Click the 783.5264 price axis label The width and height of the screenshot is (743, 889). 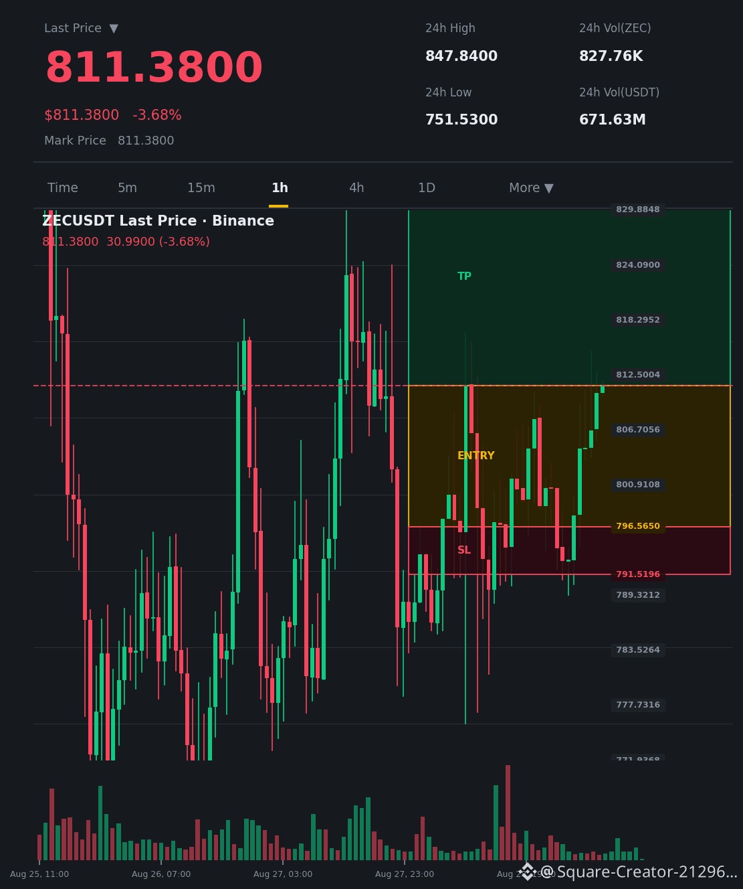[x=638, y=650]
